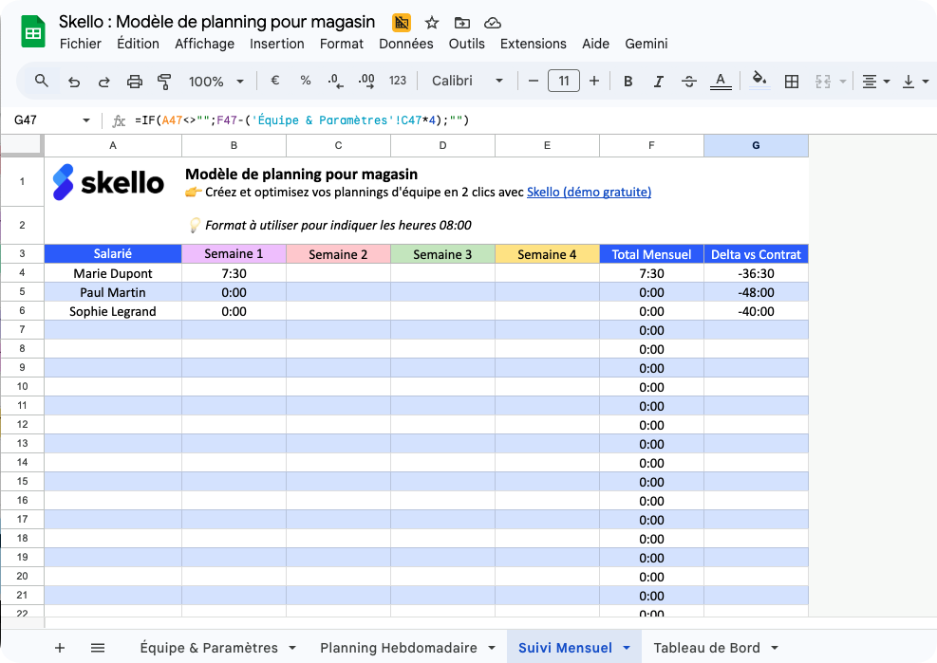This screenshot has width=937, height=663.
Task: Apply strikethrough to the selected cell
Action: pos(688,82)
